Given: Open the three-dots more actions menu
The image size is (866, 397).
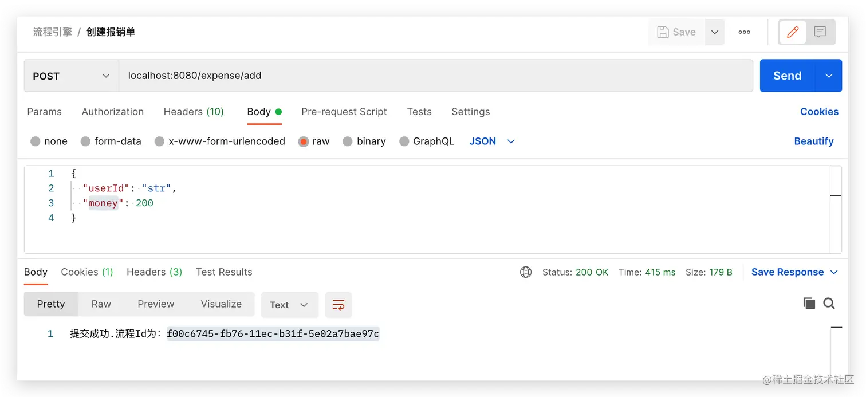Looking at the screenshot, I should [744, 32].
